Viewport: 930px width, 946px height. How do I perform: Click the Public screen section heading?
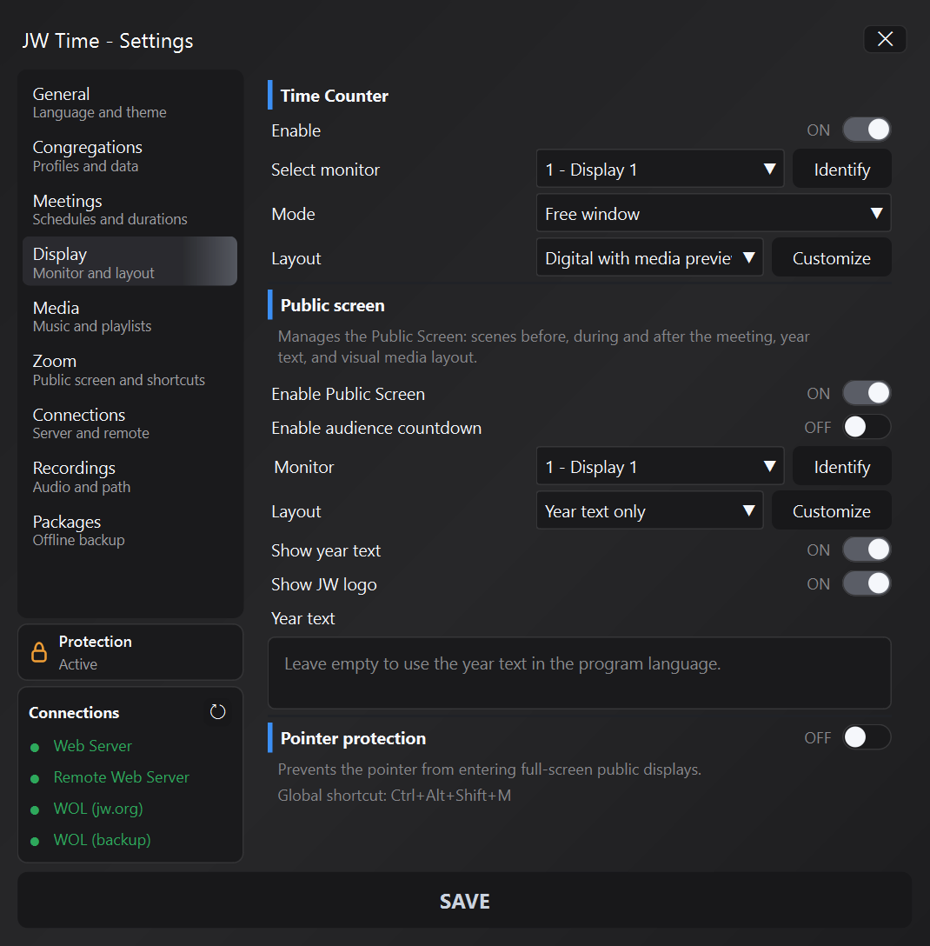coord(332,305)
